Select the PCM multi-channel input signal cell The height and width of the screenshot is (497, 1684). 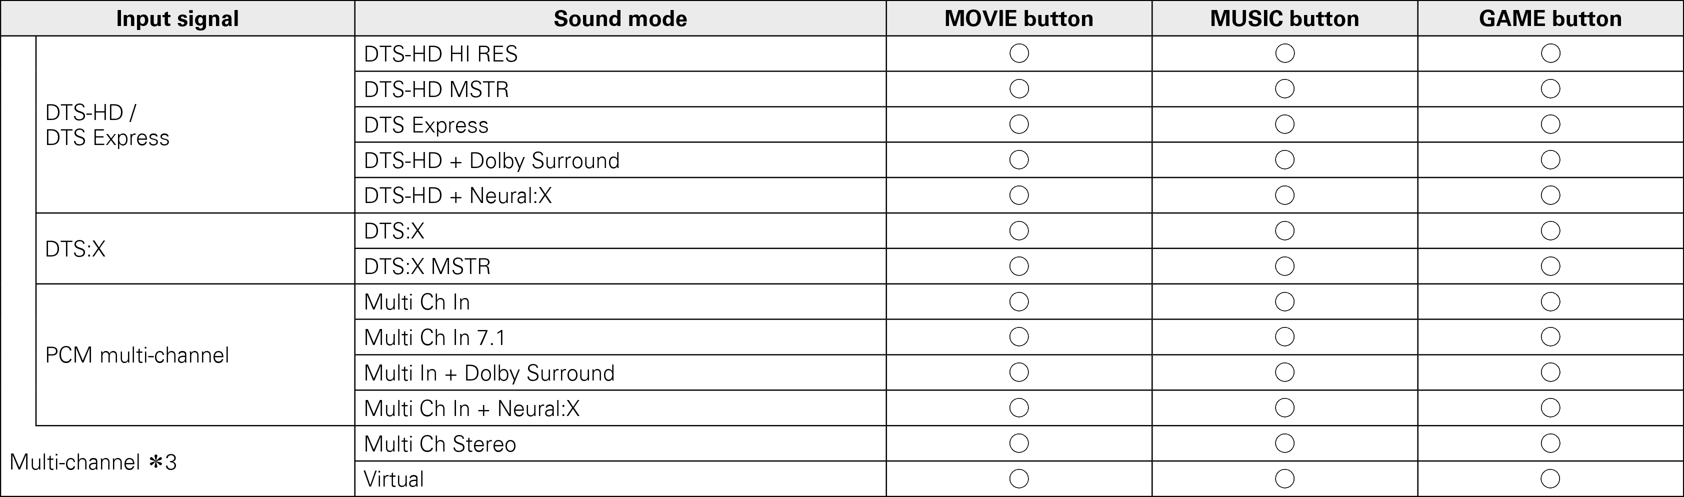(x=137, y=355)
